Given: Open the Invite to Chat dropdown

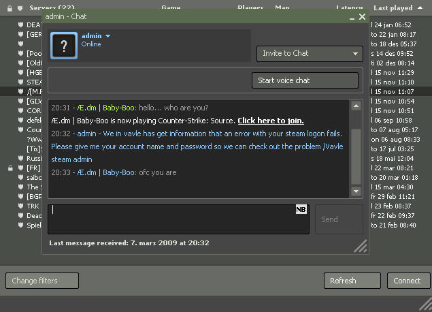Looking at the screenshot, I should tap(310, 54).
